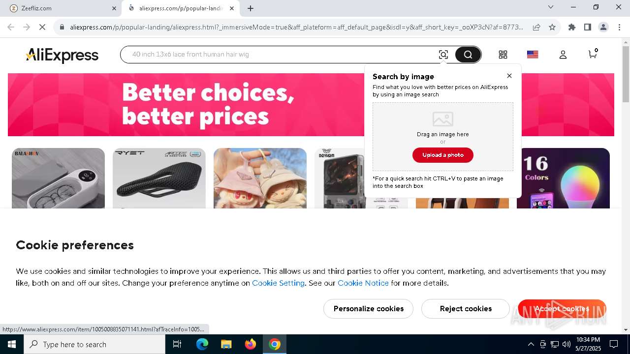This screenshot has height=354, width=630.
Task: Open a new browser tab
Action: (251, 8)
